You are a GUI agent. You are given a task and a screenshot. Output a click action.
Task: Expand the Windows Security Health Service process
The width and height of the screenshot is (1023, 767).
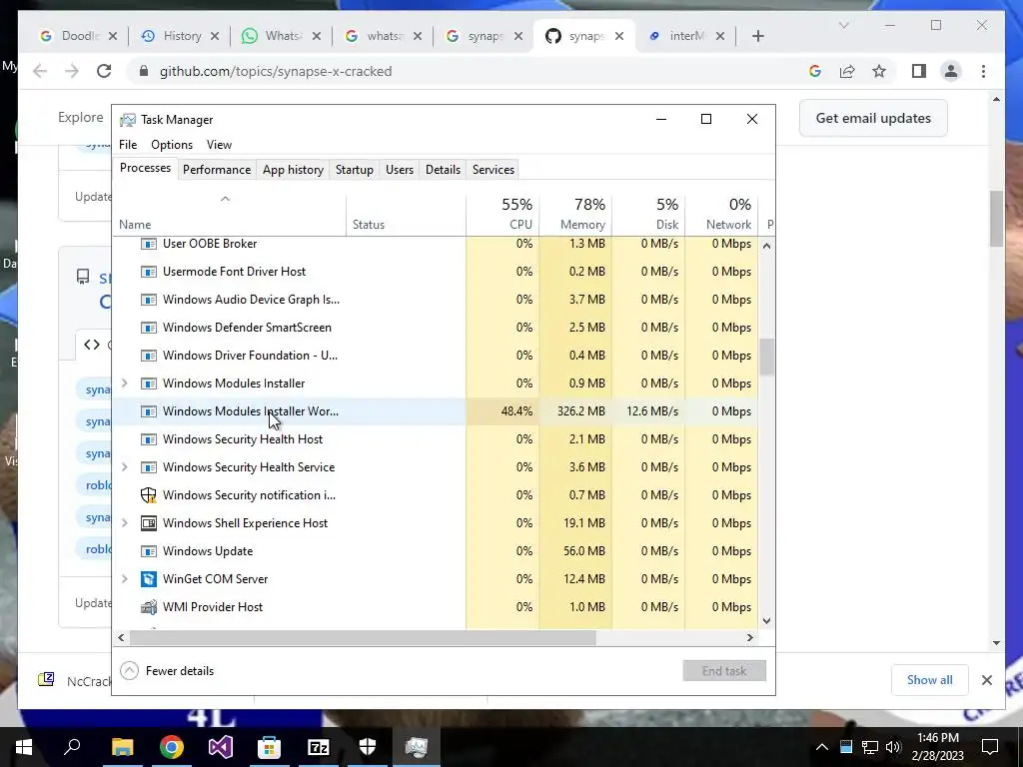click(x=125, y=467)
